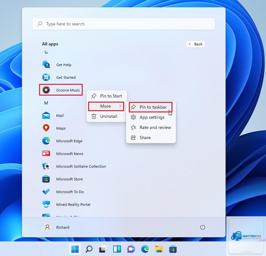Choose Pin to taskbar
Image resolution: width=266 pixels, height=256 pixels.
151,107
